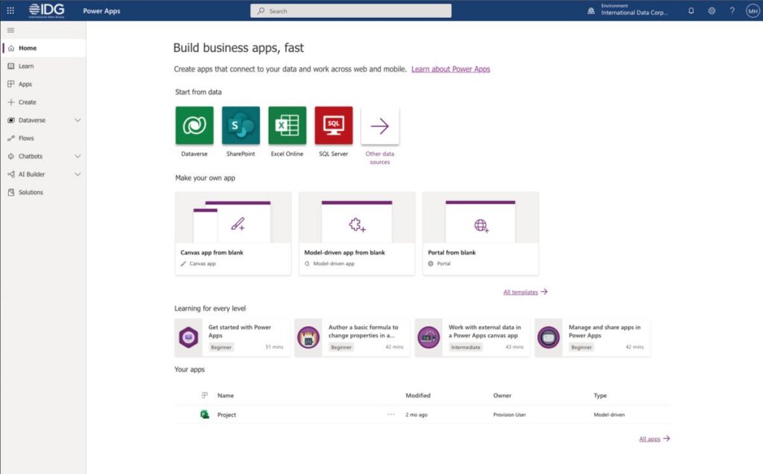Open the Get started with Power Apps lesson title
Viewport: 763px width, 474px height.
[240, 331]
